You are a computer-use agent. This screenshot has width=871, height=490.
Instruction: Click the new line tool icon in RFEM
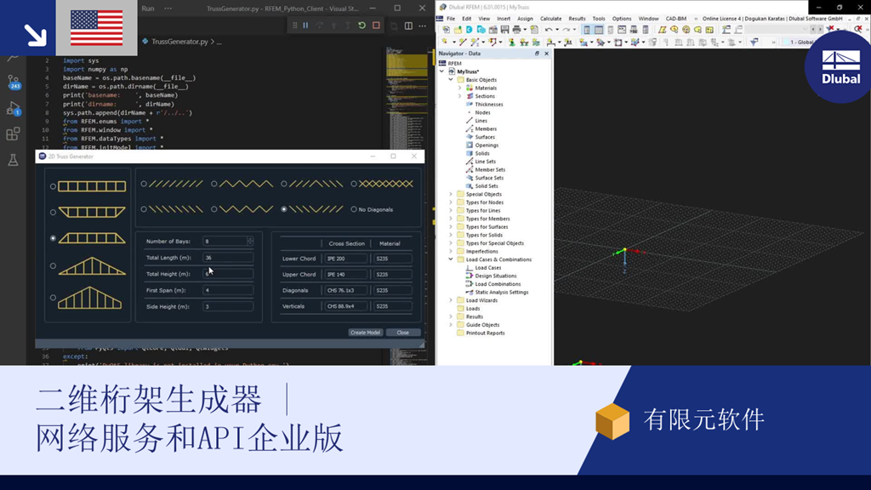coord(462,43)
